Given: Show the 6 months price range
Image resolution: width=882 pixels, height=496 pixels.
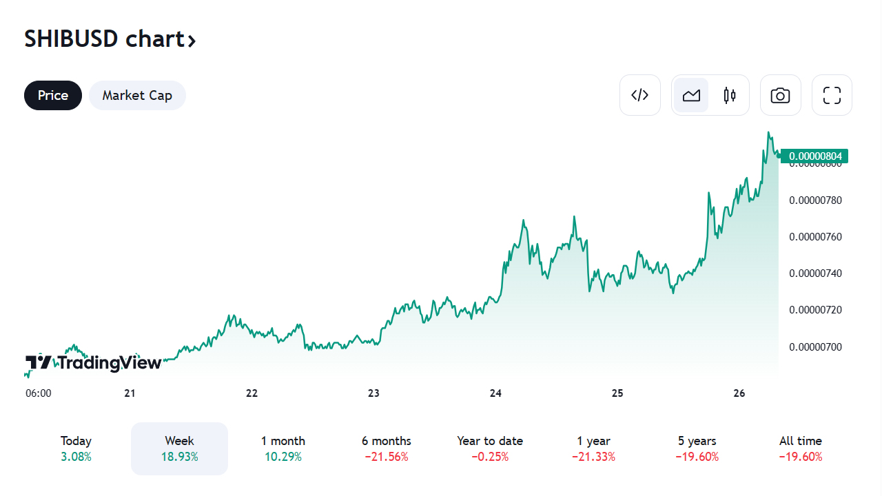Looking at the screenshot, I should pyautogui.click(x=387, y=448).
